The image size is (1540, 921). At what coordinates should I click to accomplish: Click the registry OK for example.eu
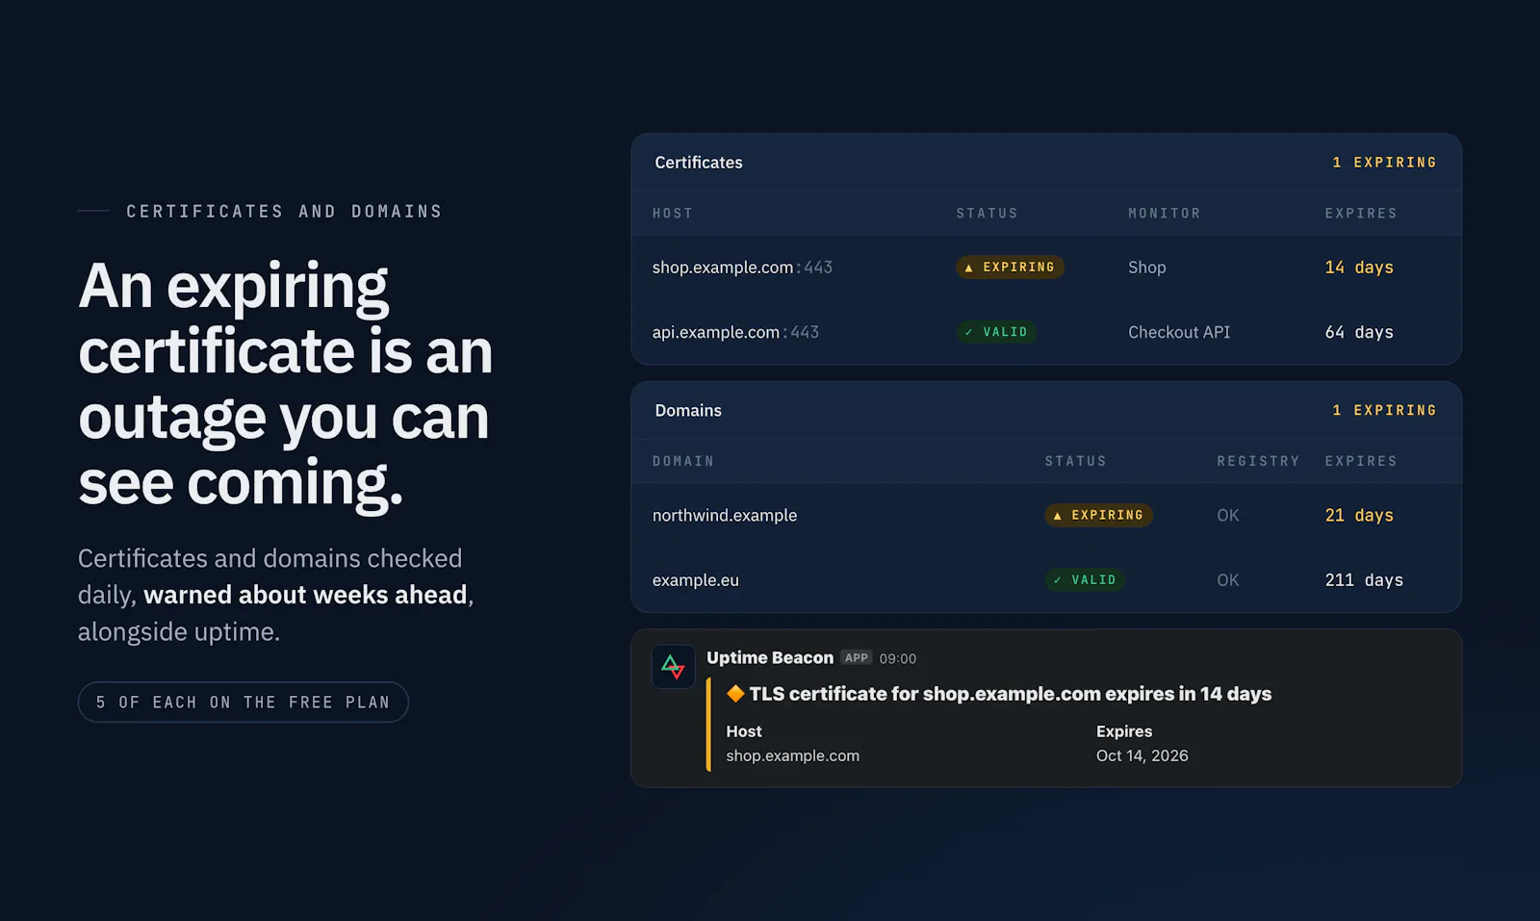[x=1228, y=580]
